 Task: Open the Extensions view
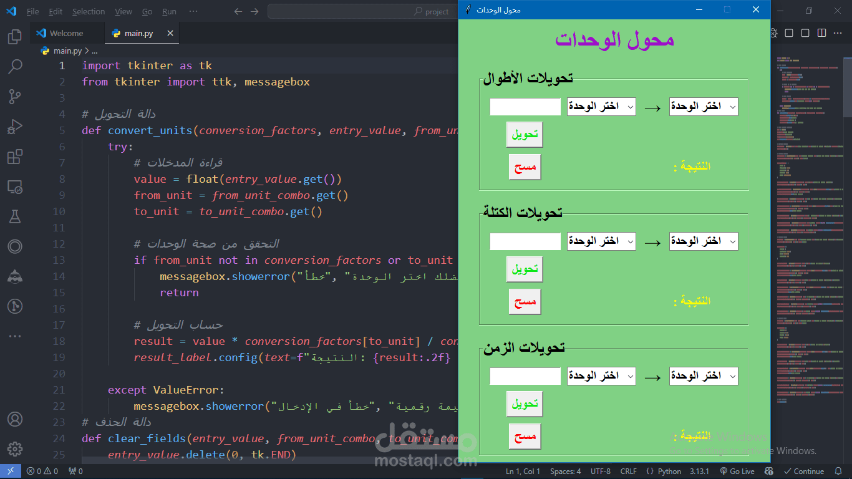pos(15,157)
